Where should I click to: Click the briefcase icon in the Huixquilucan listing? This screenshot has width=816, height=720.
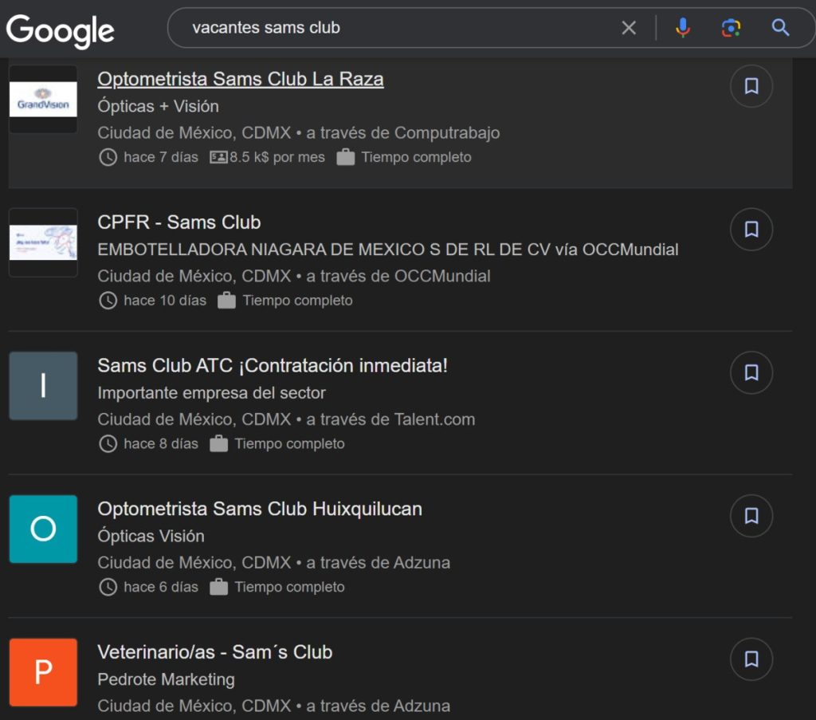point(218,587)
